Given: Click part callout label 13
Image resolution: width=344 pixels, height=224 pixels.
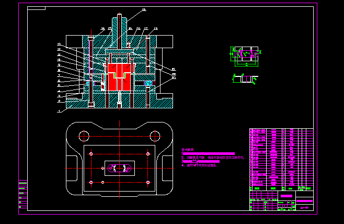Looking at the screenshot, I should coord(59,44).
